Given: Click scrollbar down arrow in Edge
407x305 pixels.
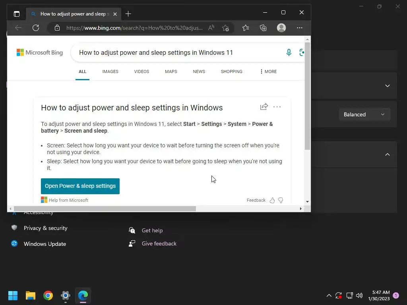Looking at the screenshot, I should pos(307,201).
